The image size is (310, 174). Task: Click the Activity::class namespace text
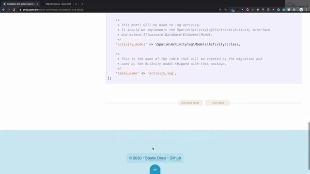pyautogui.click(x=197, y=44)
